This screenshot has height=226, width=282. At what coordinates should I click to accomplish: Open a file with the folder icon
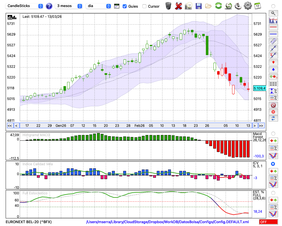[208, 6]
